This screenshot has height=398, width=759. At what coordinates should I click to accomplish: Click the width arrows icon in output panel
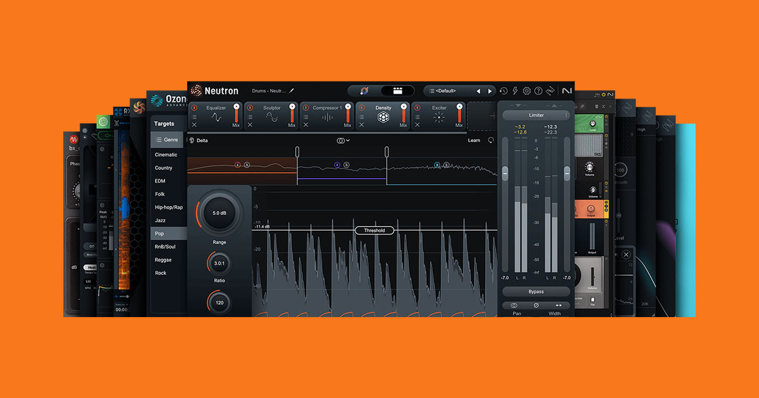click(558, 305)
